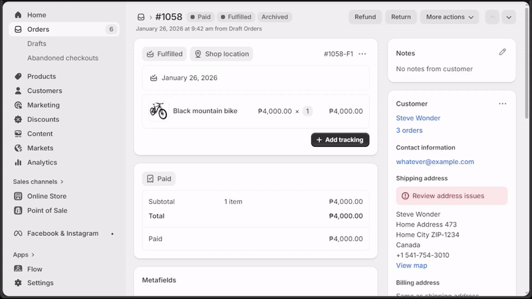Click the View map link
Viewport: 532px width, 299px height.
(x=412, y=265)
